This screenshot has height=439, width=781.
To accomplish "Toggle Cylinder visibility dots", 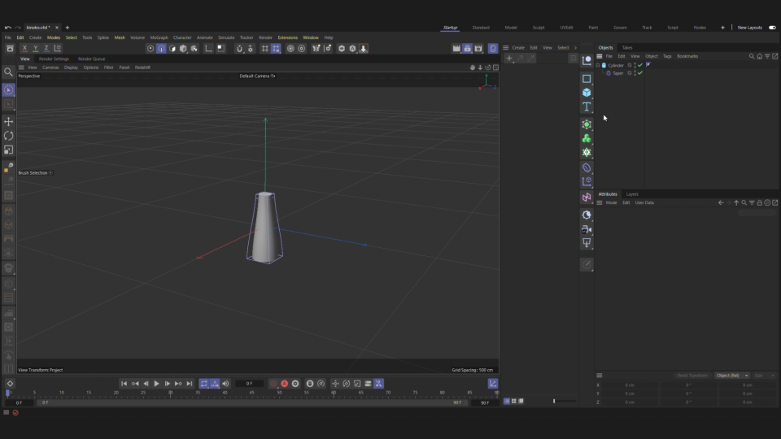I will 635,65.
